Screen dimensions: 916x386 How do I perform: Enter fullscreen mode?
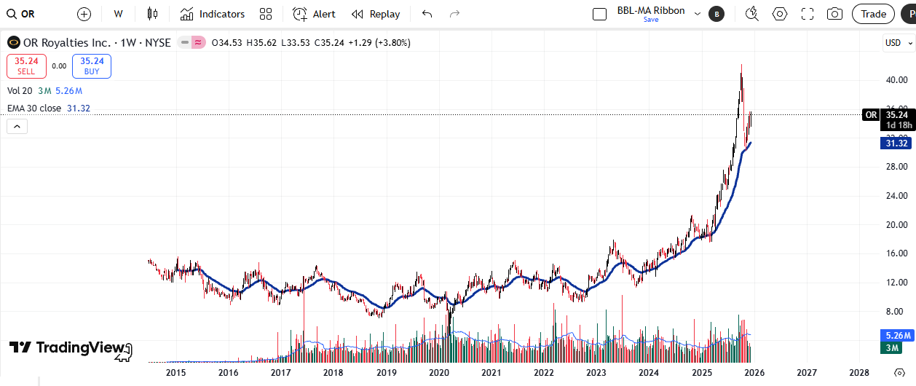point(807,14)
